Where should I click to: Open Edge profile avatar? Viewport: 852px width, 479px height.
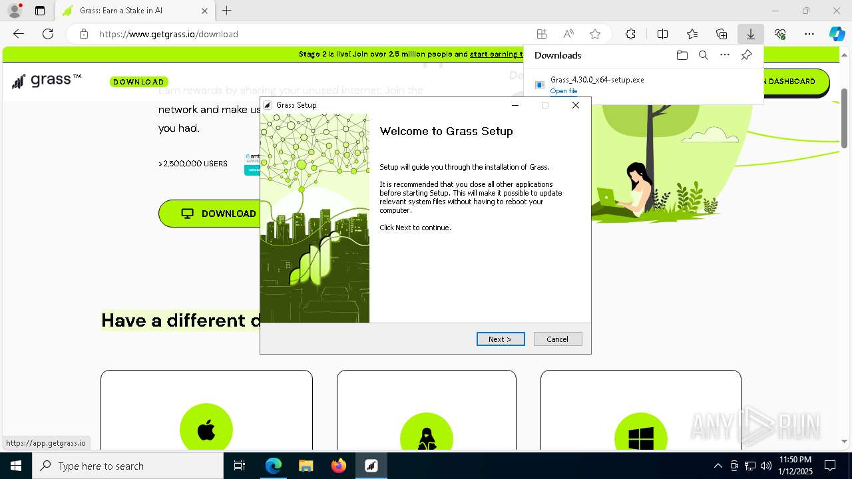(15, 11)
